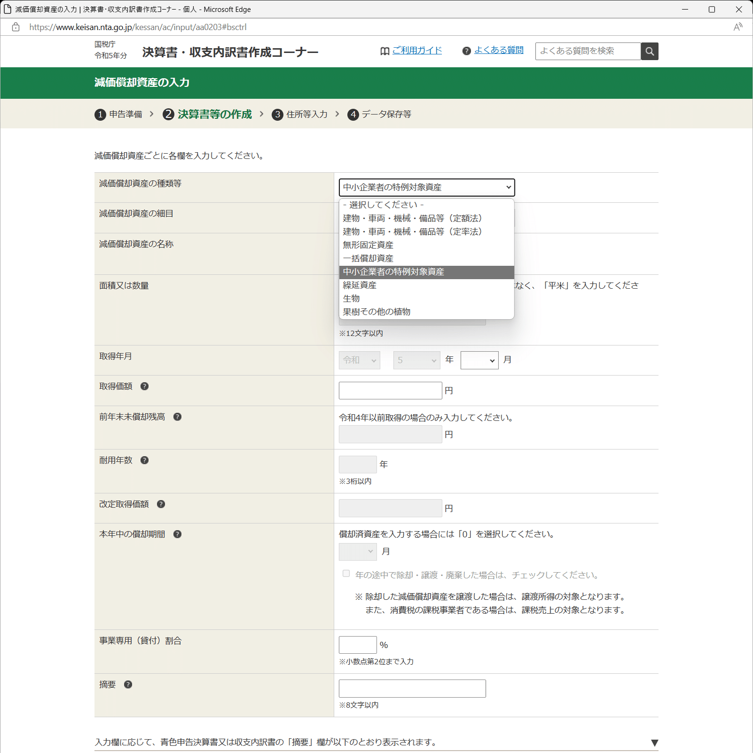This screenshot has width=753, height=753.
Task: Click the ご利用ガイド book icon
Action: pos(385,51)
